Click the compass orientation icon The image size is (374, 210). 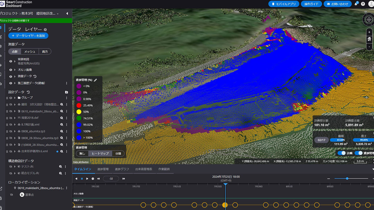[369, 19]
